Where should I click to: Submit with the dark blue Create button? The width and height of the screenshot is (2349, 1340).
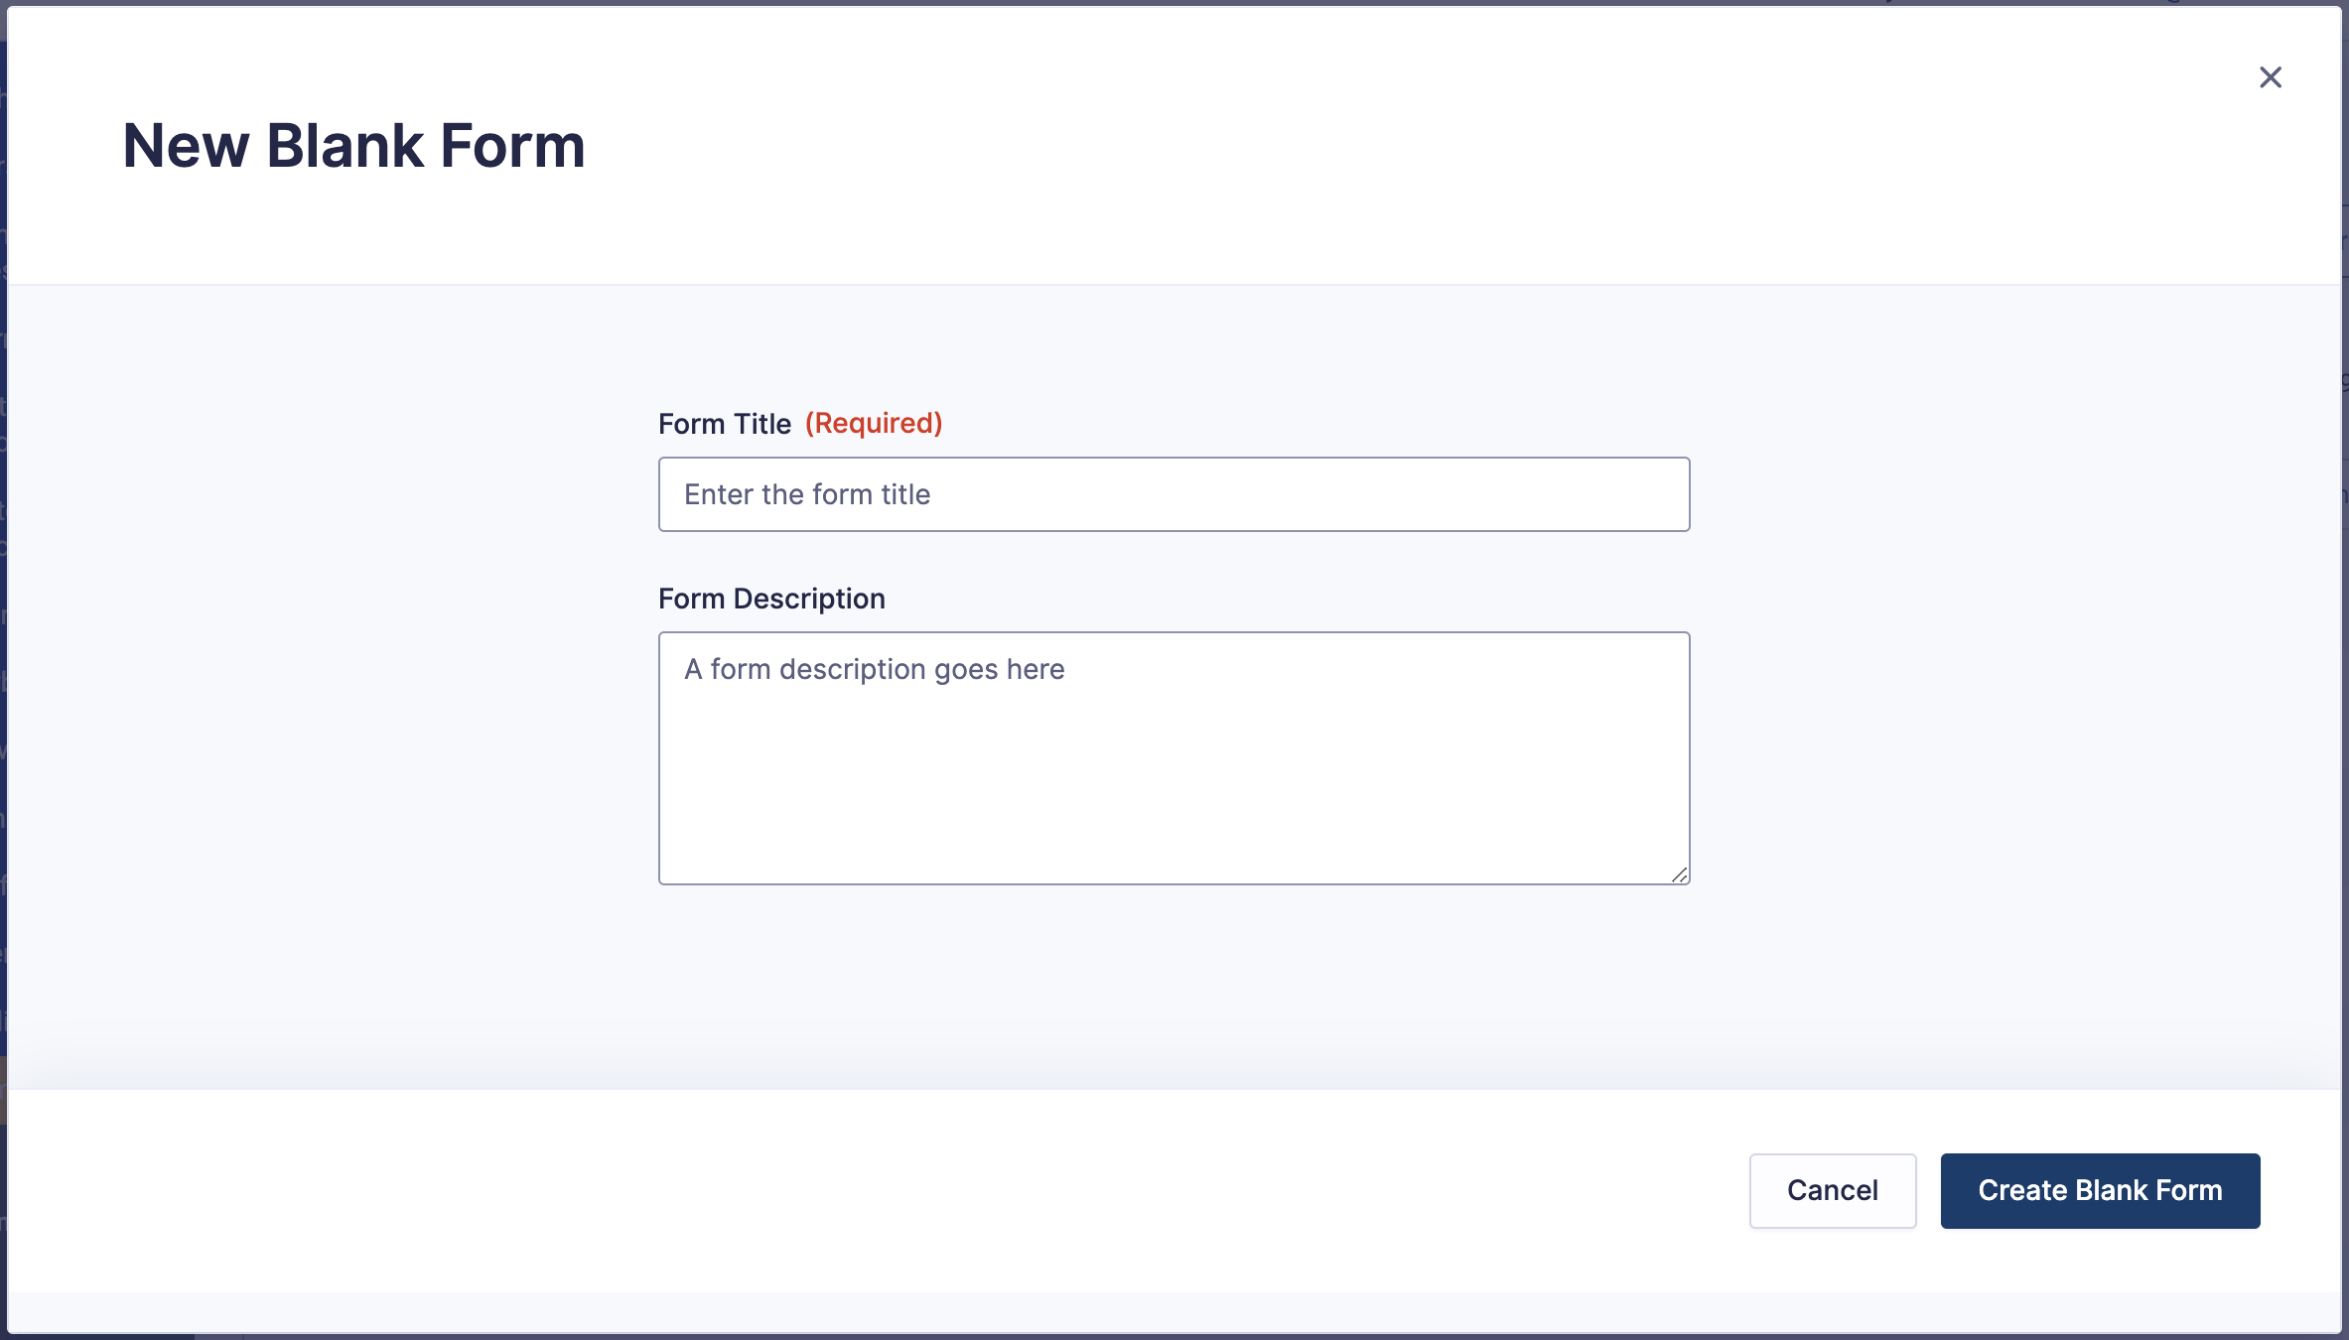[x=2100, y=1190]
